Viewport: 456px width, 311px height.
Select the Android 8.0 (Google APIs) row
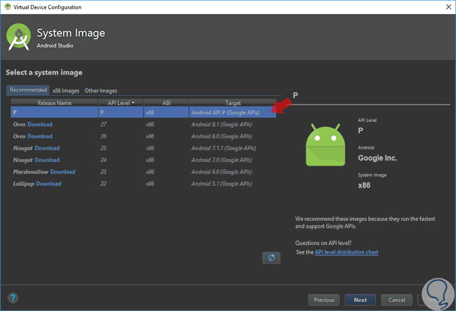[144, 136]
